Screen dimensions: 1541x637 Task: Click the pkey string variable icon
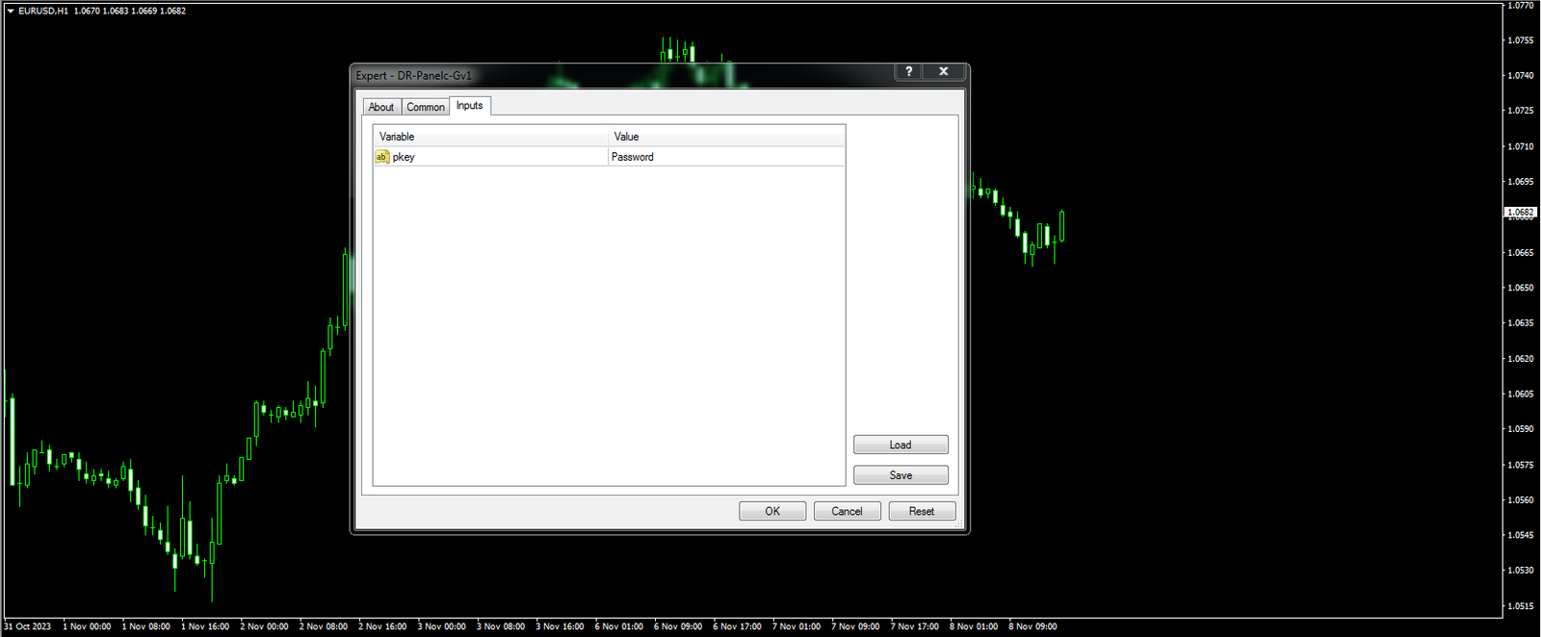382,157
